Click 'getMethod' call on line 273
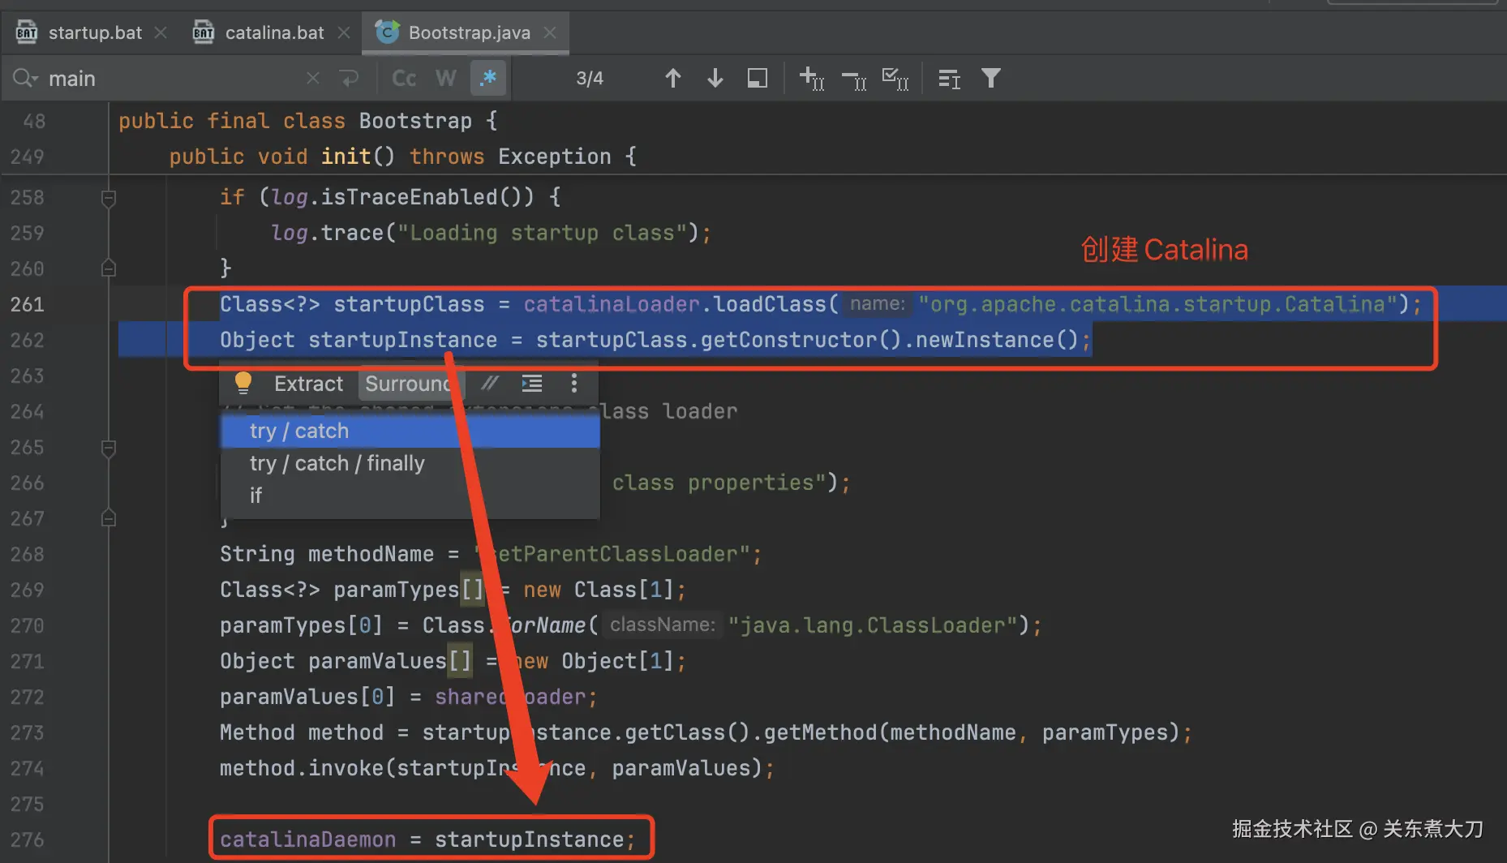 pyautogui.click(x=820, y=732)
